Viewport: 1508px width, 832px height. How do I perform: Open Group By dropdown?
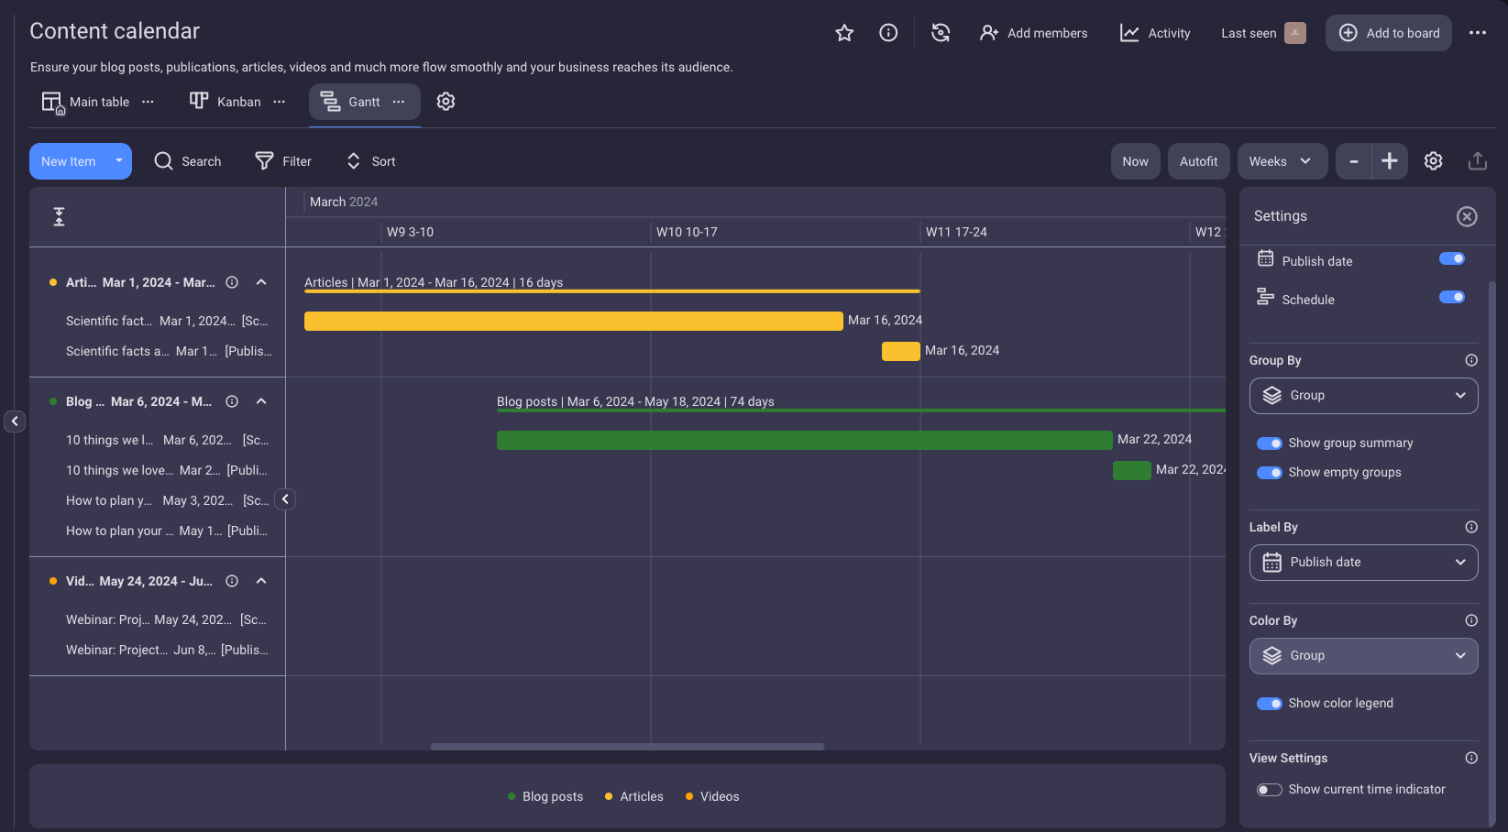pyautogui.click(x=1364, y=396)
